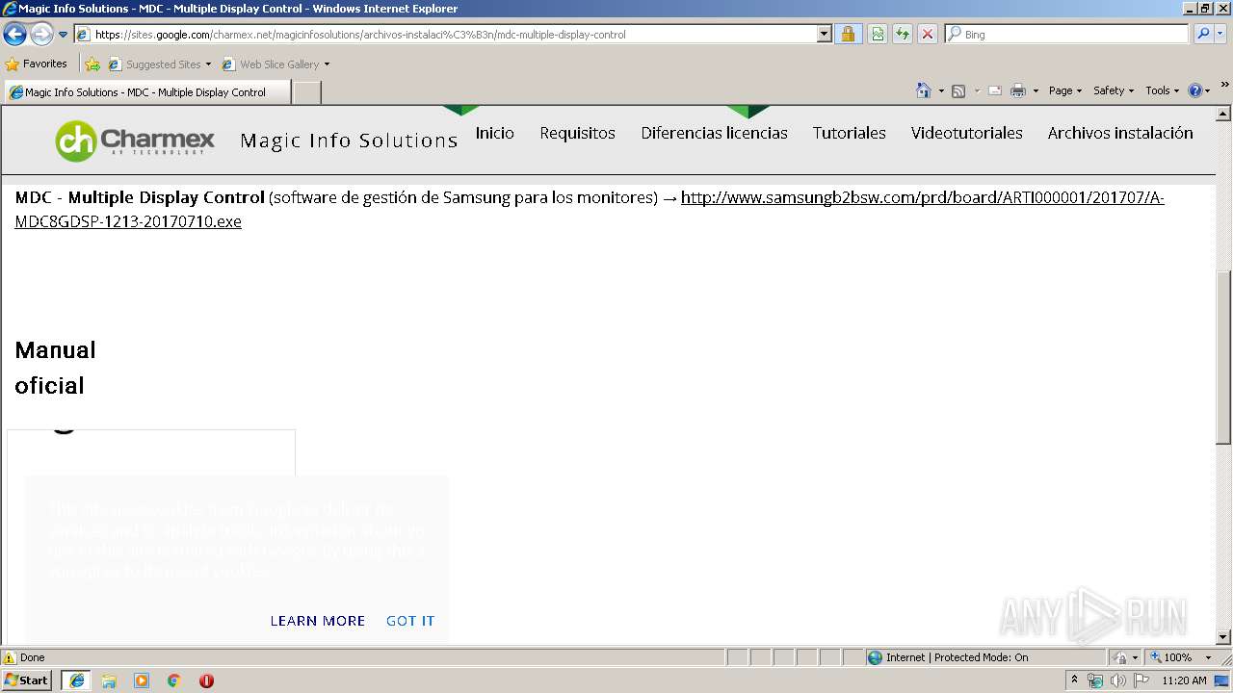Go to the Requisitos page

coord(578,133)
